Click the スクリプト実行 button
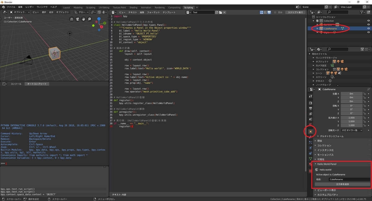Image resolution: width=372 pixels, height=201 pixels. coord(295,12)
